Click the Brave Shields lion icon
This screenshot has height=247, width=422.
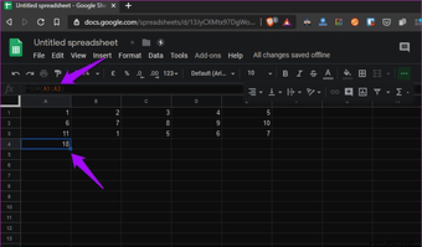click(271, 22)
